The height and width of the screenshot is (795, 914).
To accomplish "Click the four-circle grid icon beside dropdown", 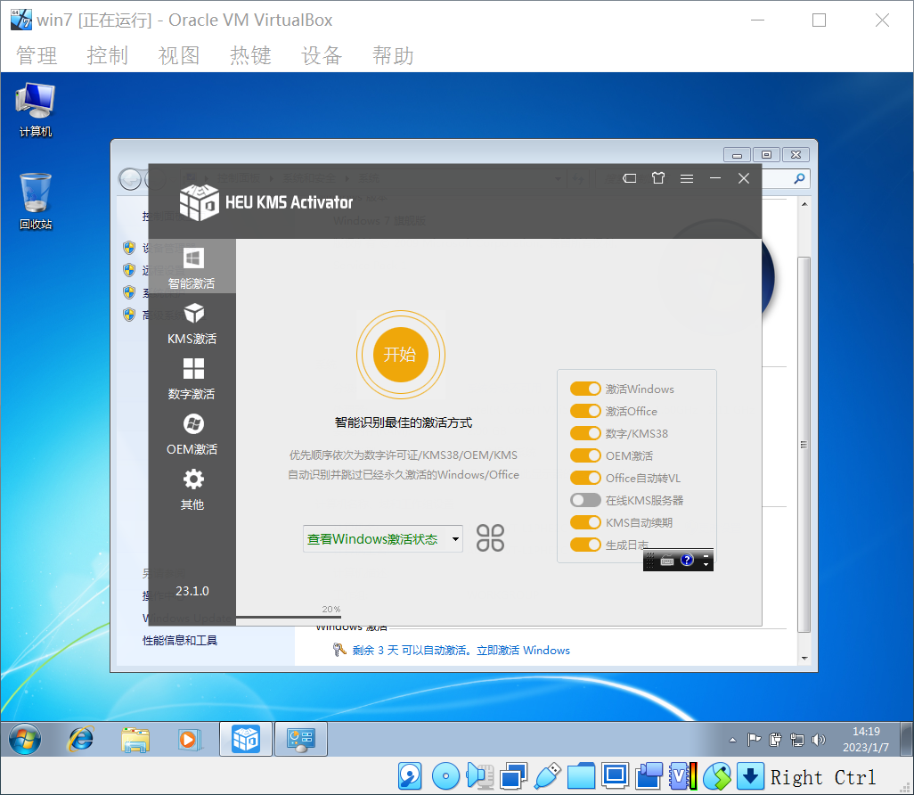I will point(490,537).
